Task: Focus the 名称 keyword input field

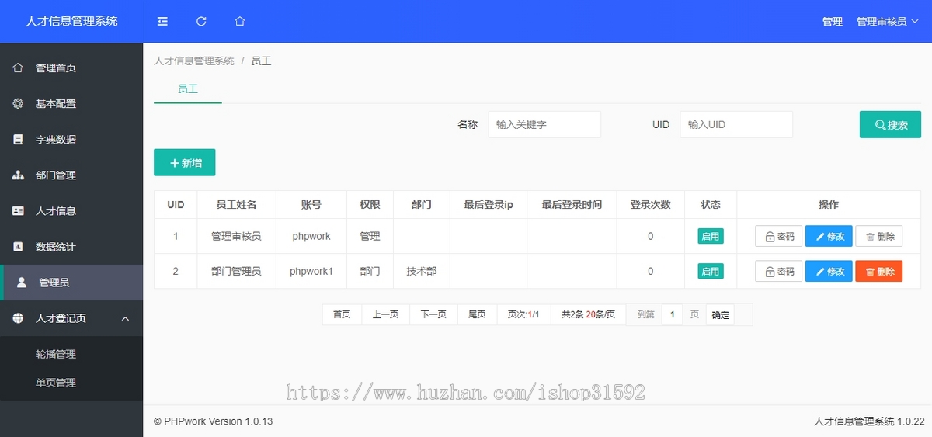Action: pyautogui.click(x=544, y=124)
